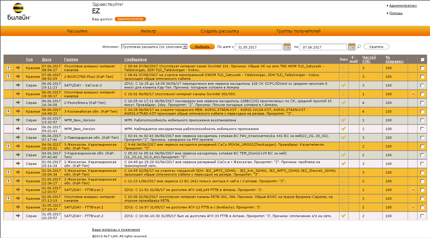Viewport: 430px width, 238px height.
Task: Tick the checkbox for row 07.06.2017 08:54:27
Action: click(x=422, y=68)
